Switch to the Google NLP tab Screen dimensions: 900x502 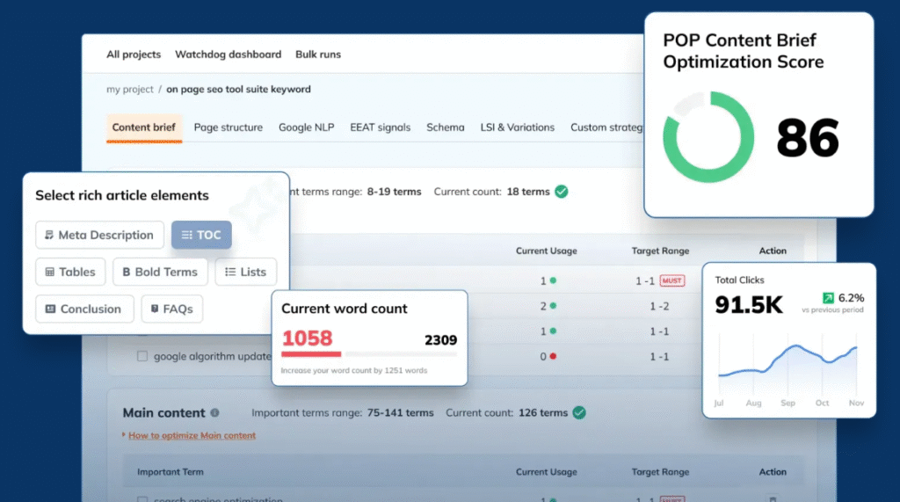[306, 127]
